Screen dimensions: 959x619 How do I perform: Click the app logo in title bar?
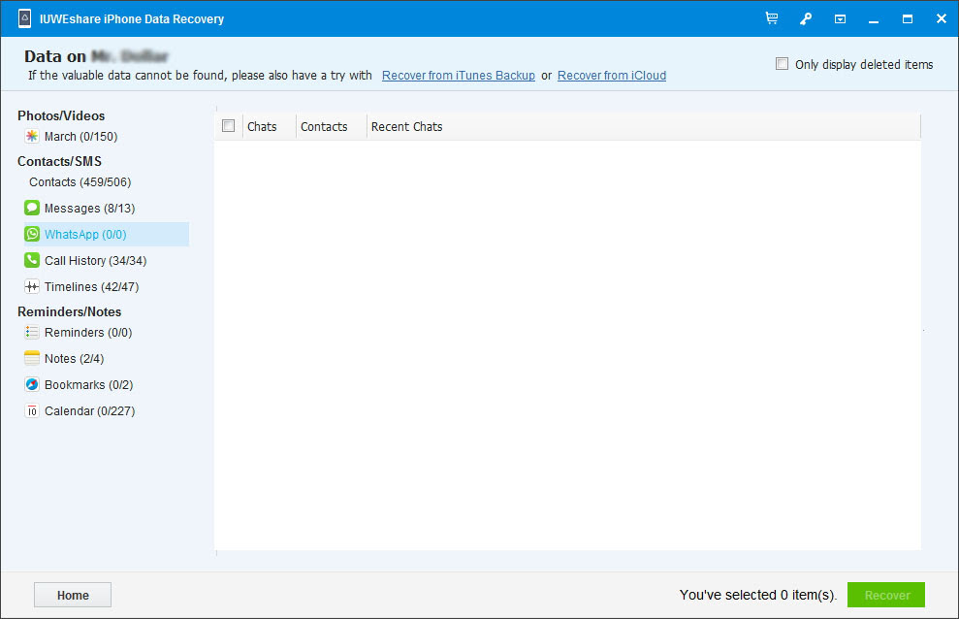click(x=24, y=18)
